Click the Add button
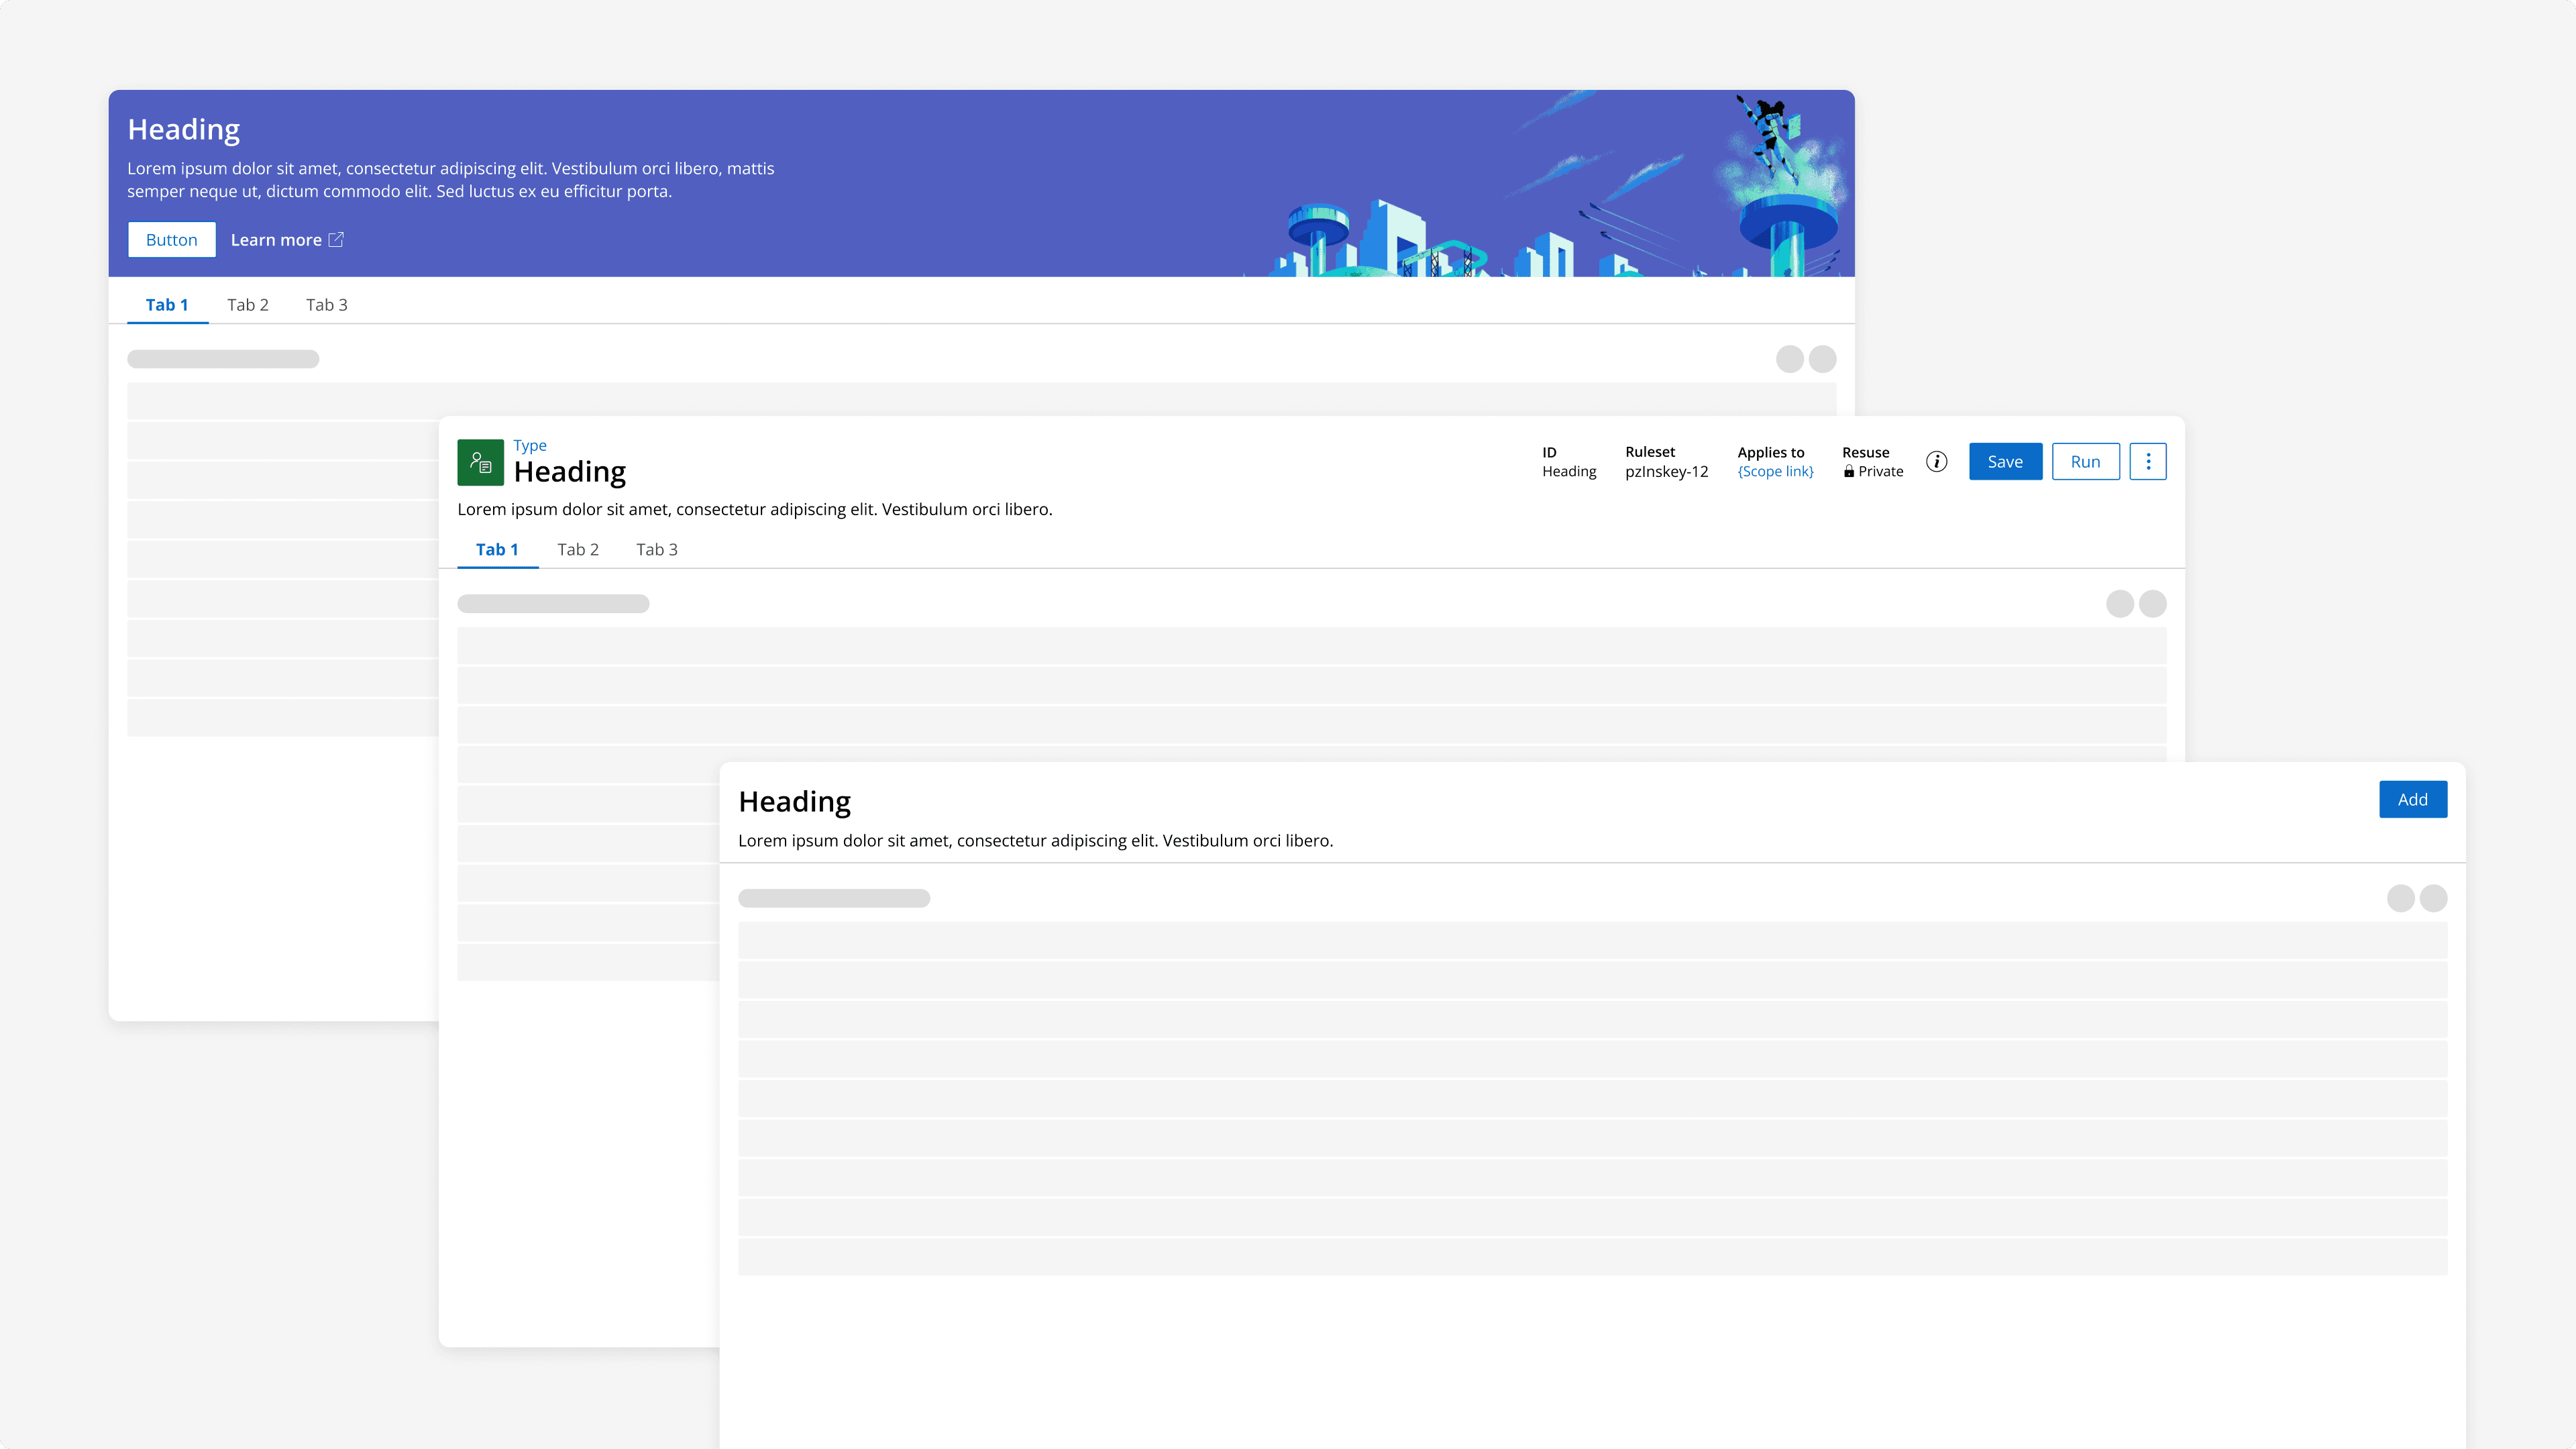Screen dimensions: 2576x1449 pyautogui.click(x=2412, y=800)
